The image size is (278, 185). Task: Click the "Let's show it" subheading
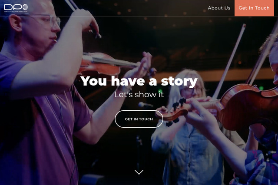pos(139,94)
